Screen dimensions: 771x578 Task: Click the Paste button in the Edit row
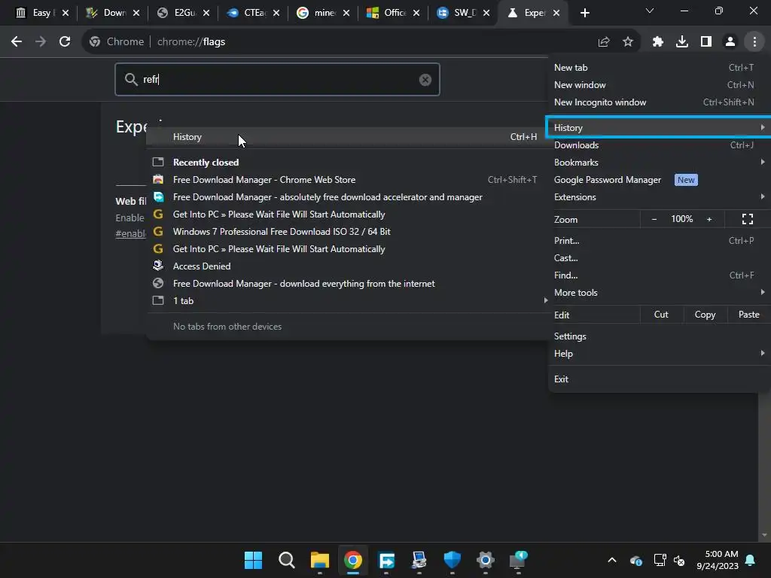749,315
